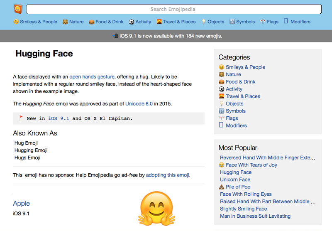
Task: Click burger icon in Categories sidebar
Action: point(222,82)
